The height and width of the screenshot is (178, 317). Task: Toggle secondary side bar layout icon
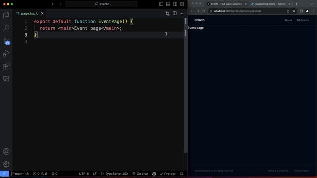175,4
